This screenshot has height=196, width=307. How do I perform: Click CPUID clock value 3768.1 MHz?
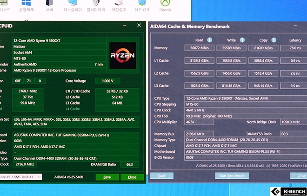[x=28, y=91]
